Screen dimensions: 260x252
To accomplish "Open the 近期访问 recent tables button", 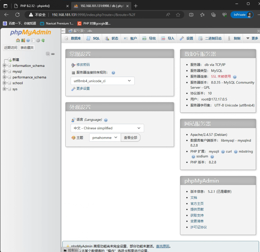I will coord(11,48).
